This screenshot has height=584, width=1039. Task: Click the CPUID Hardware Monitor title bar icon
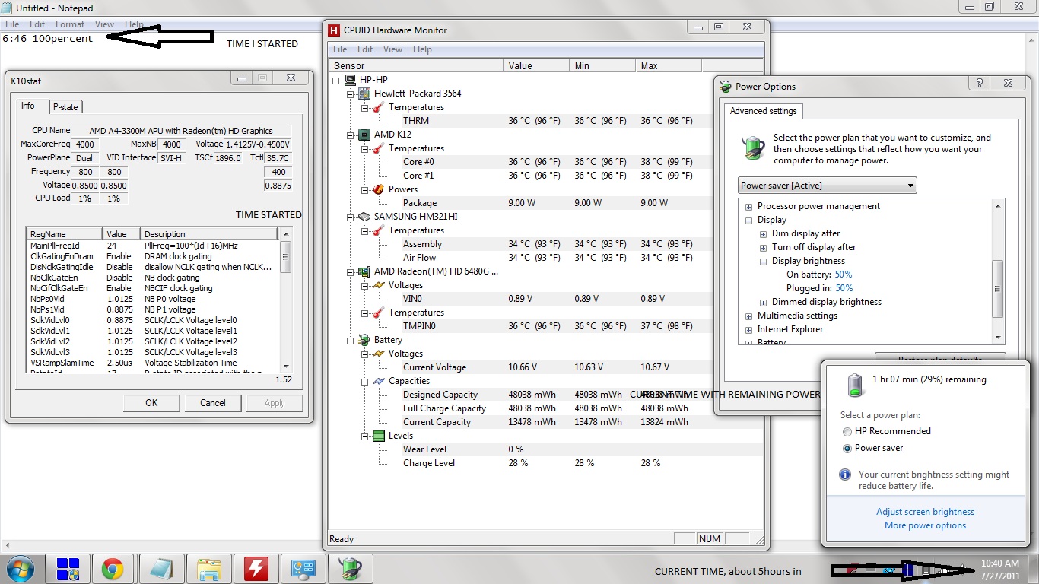point(333,30)
